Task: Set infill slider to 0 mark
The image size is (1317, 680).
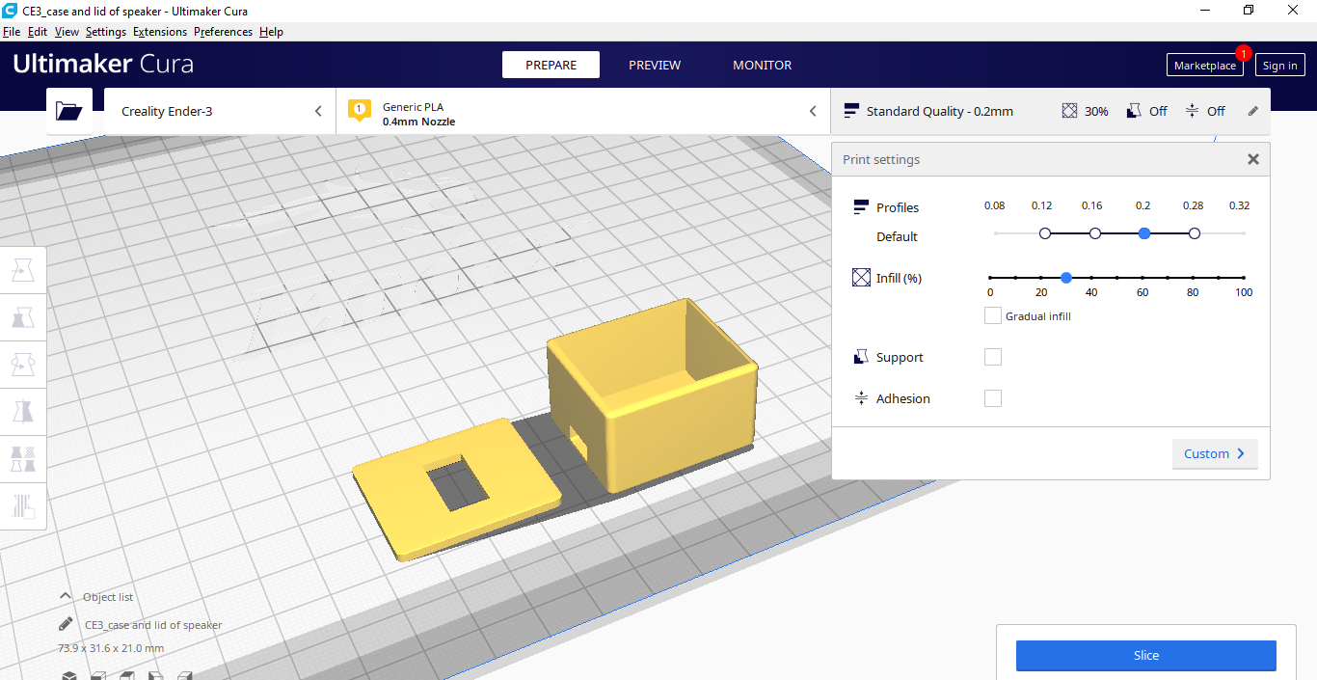Action: 990,278
